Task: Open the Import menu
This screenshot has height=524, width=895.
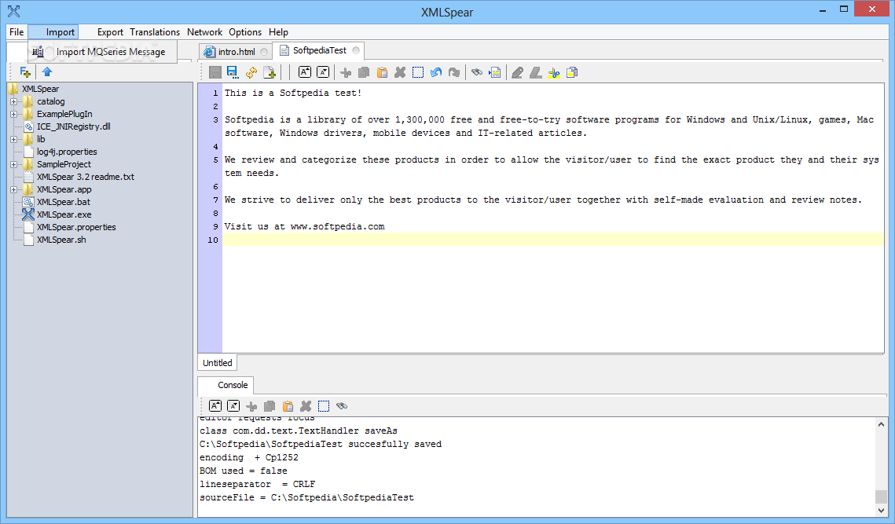Action: coord(53,32)
